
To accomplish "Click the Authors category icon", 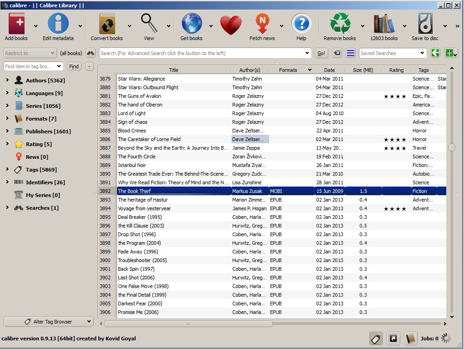I will point(19,80).
